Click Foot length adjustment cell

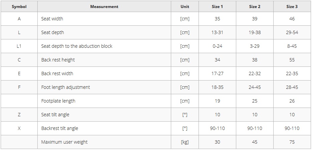click(x=104, y=87)
